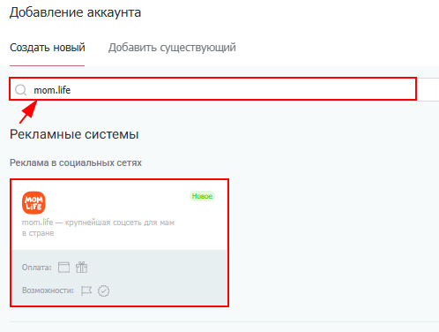This screenshot has width=439, height=332.
Task: Click the flag capability icon
Action: click(86, 290)
